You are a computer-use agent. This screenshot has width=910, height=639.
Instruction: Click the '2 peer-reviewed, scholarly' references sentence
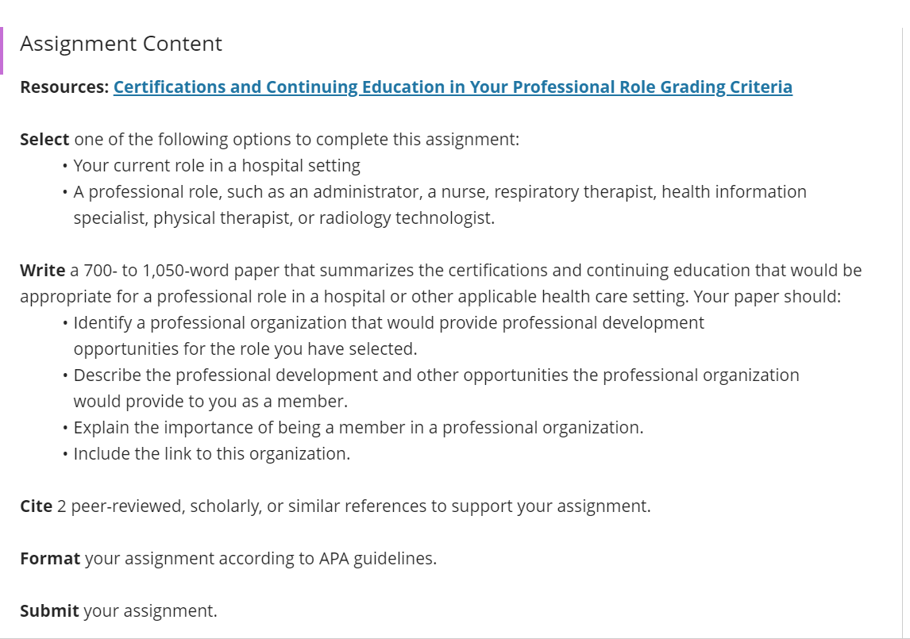(x=354, y=506)
